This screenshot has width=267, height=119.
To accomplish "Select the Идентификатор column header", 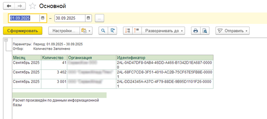I will (165, 58).
